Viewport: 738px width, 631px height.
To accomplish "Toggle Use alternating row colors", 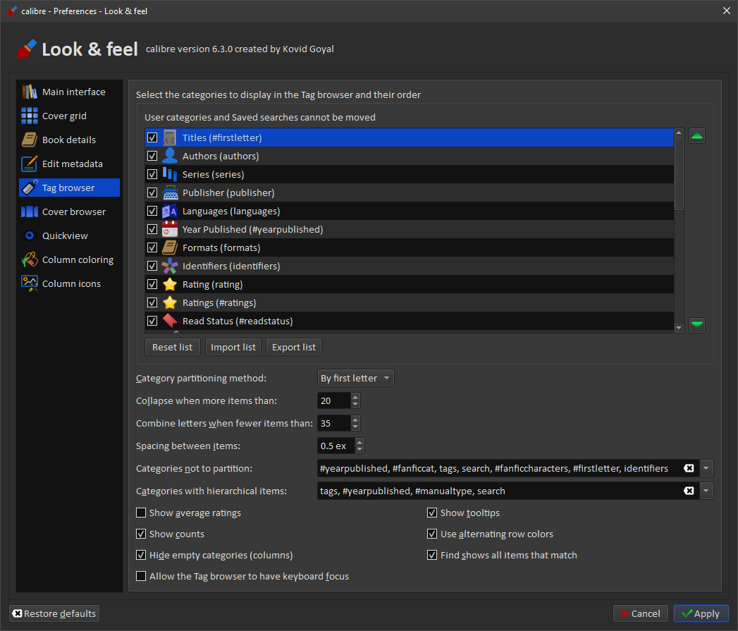I will pyautogui.click(x=432, y=534).
